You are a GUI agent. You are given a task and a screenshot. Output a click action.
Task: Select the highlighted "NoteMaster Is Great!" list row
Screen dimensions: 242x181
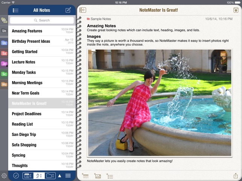[42, 103]
